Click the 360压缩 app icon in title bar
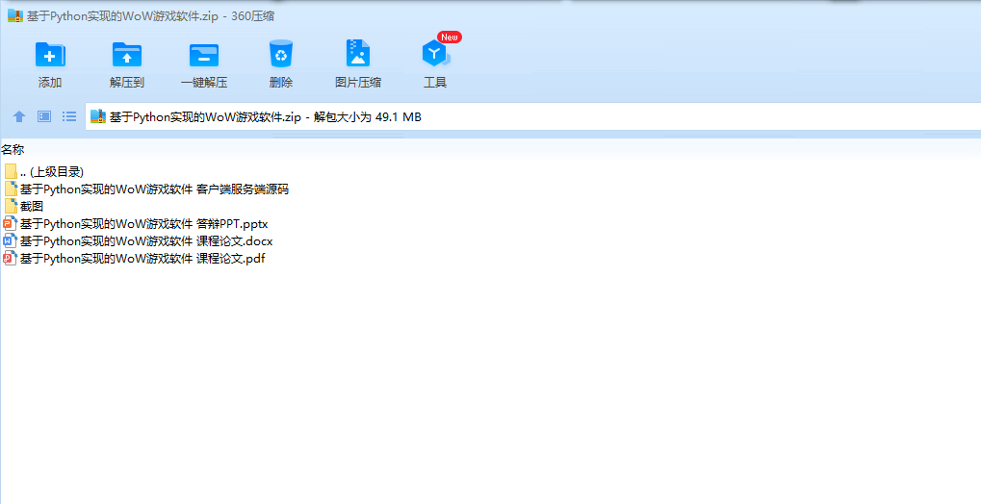 (15, 16)
